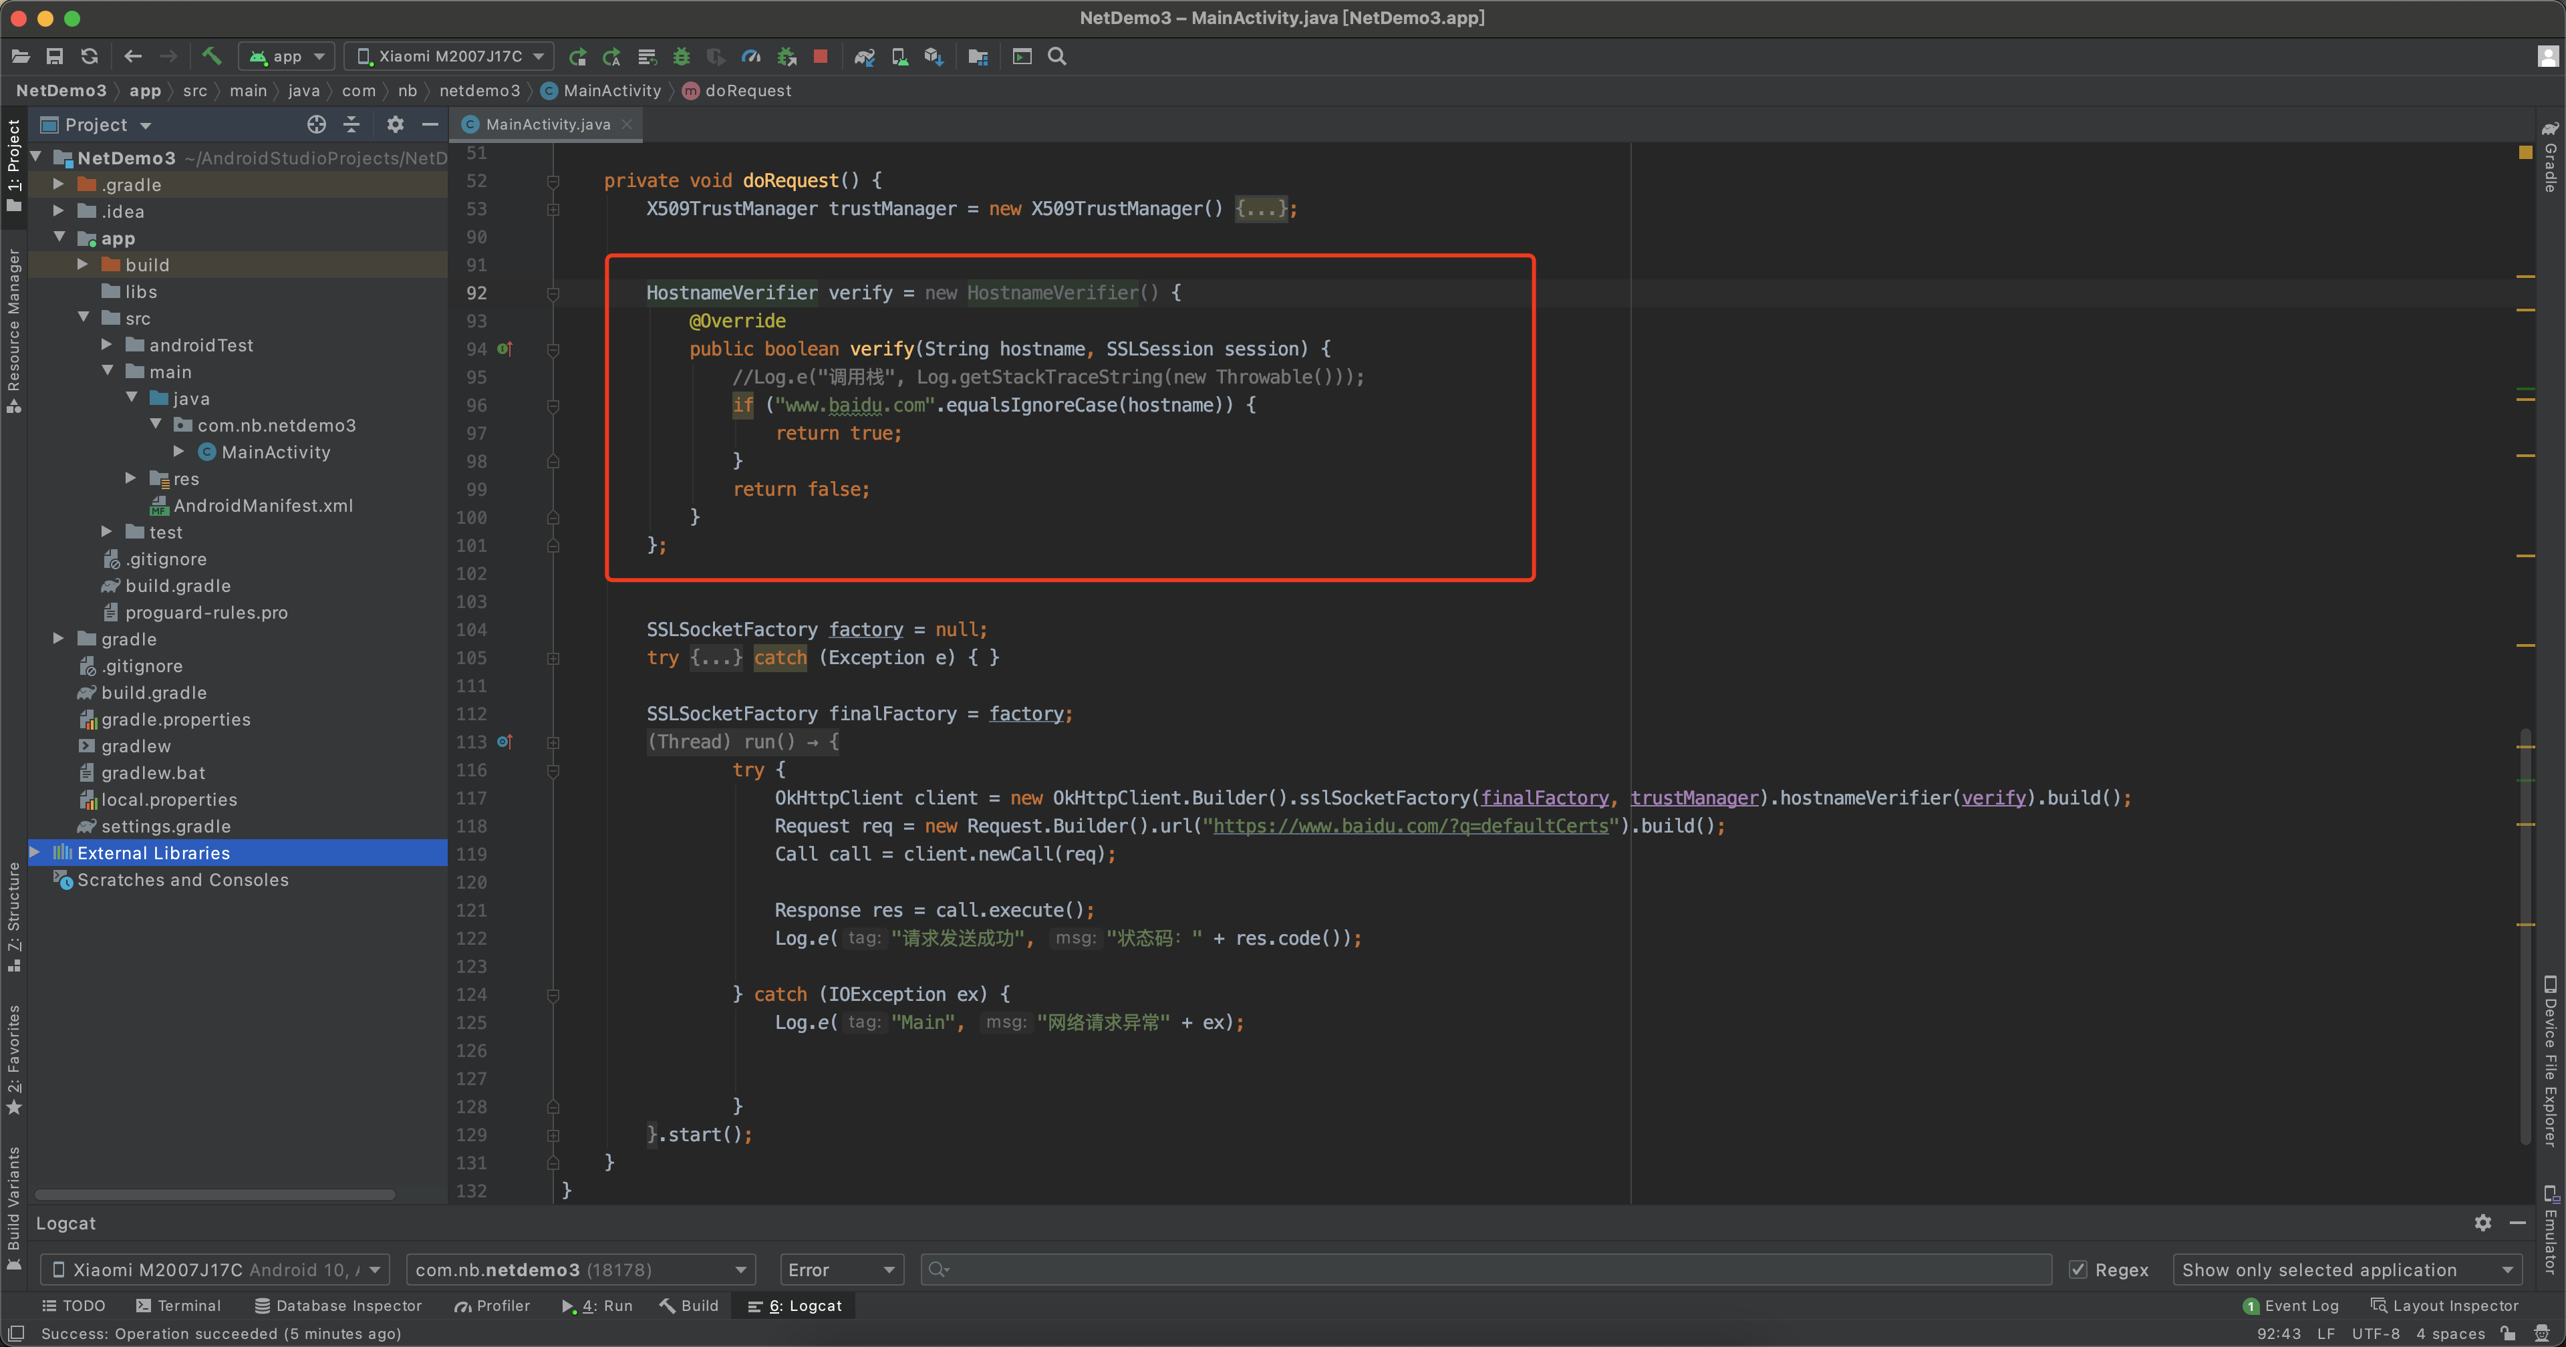Toggle the 1: Project tool window
The width and height of the screenshot is (2566, 1347).
pyautogui.click(x=14, y=164)
